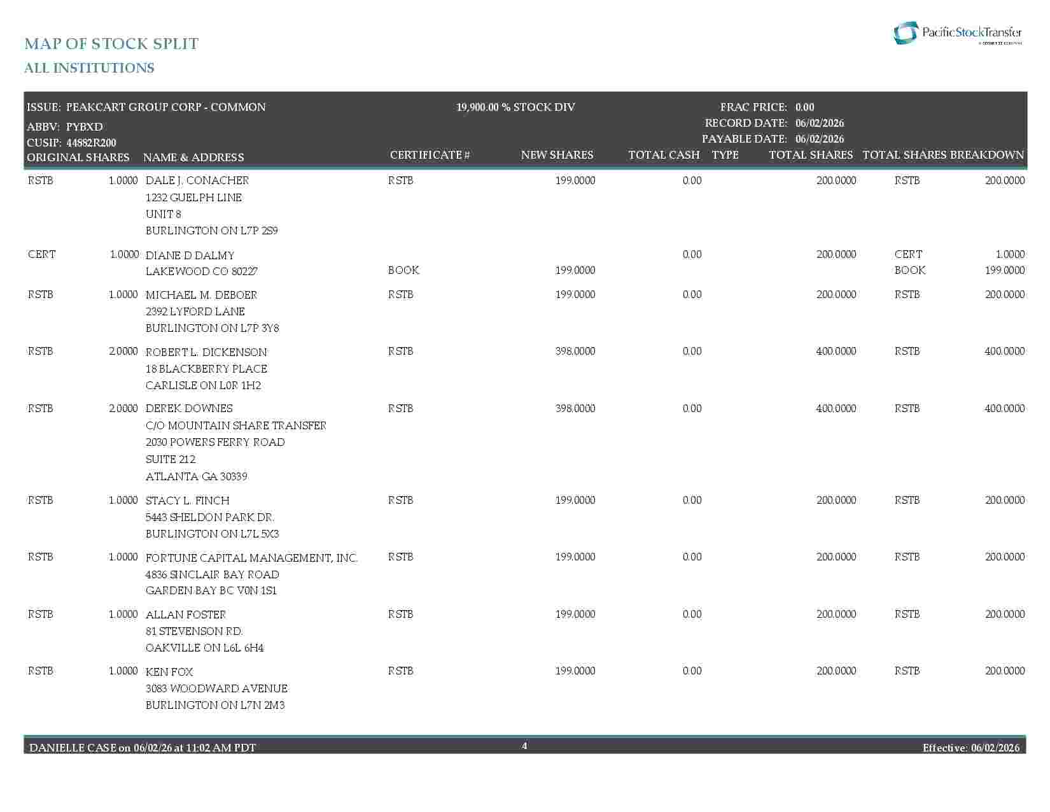Select the name 'MICHAEL M. DEBOER'

pyautogui.click(x=201, y=295)
